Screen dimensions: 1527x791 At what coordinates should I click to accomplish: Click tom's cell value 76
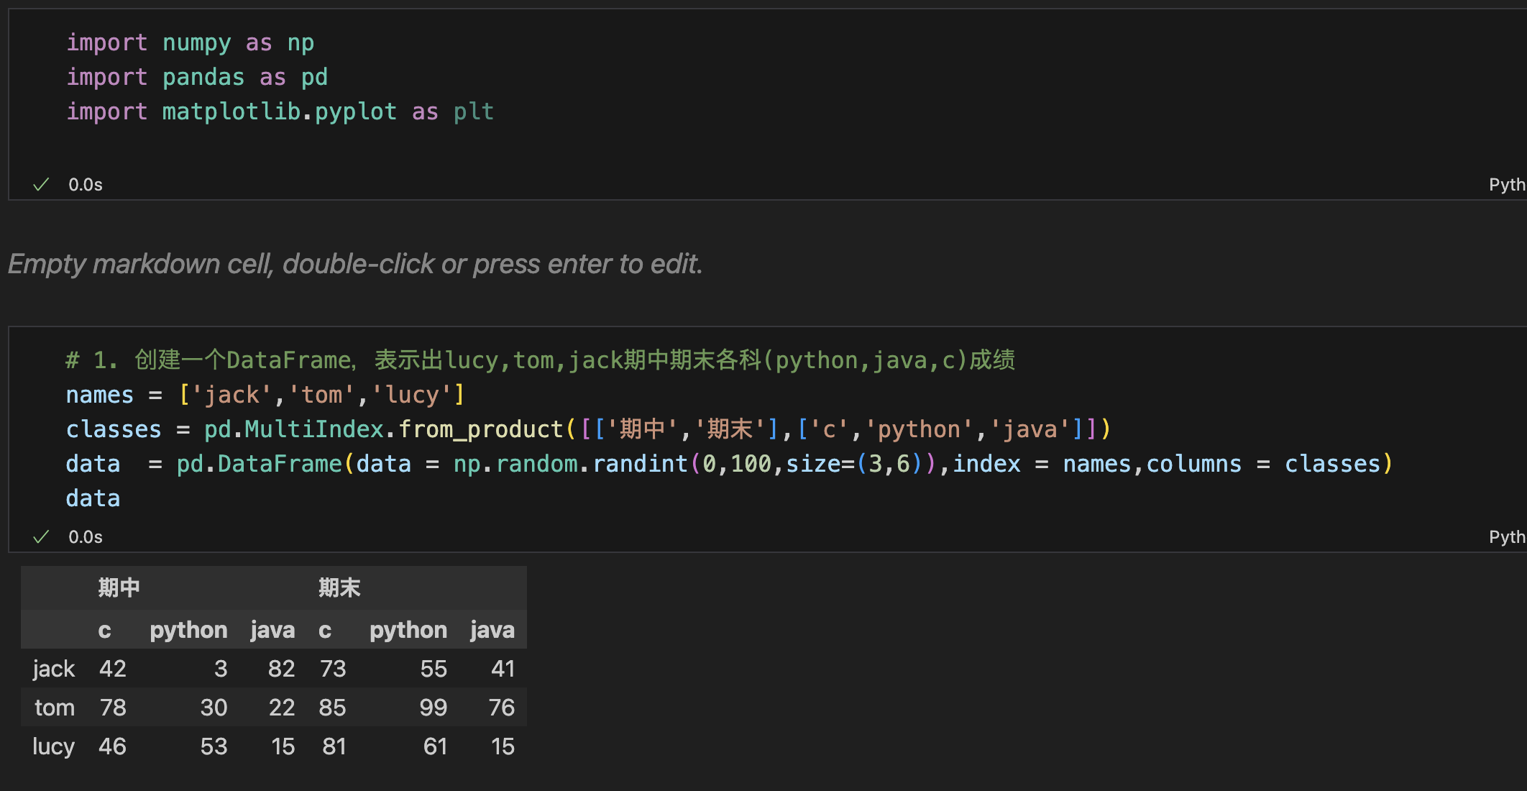[x=502, y=708]
